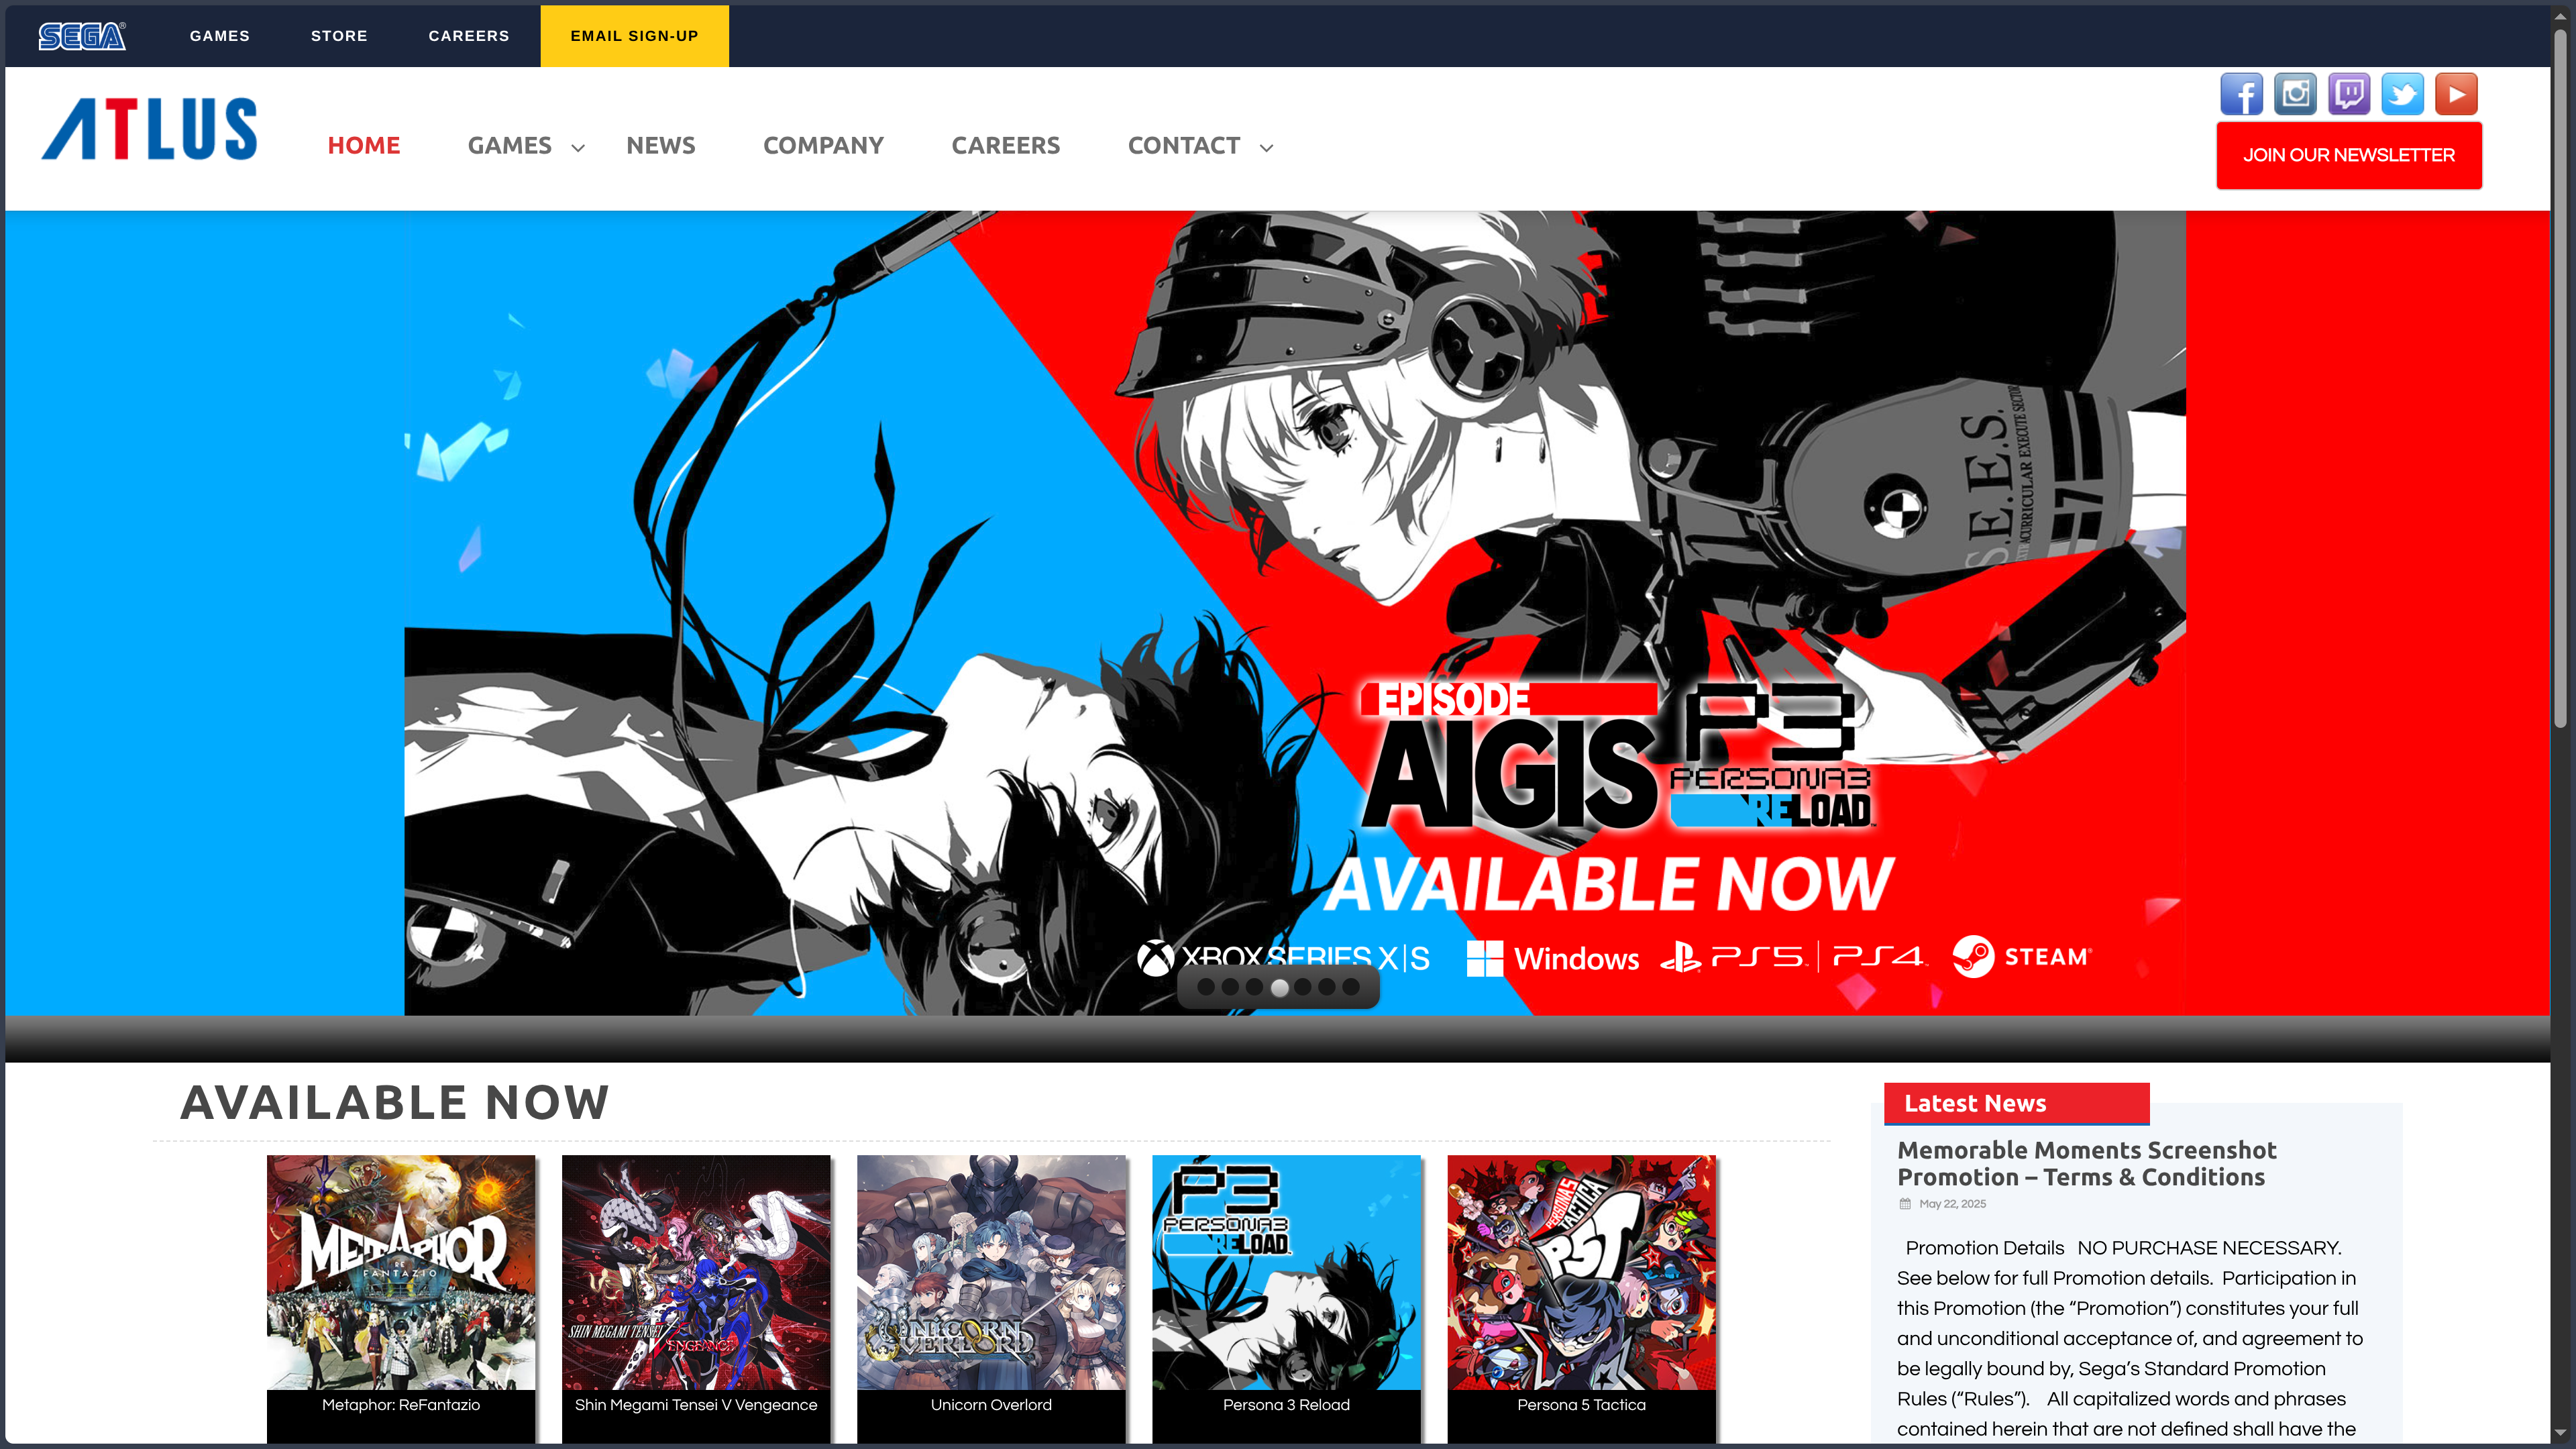Open Persona 3 Reload game thumbnail
Screen dimensions: 2576x1449
click(x=1286, y=1272)
